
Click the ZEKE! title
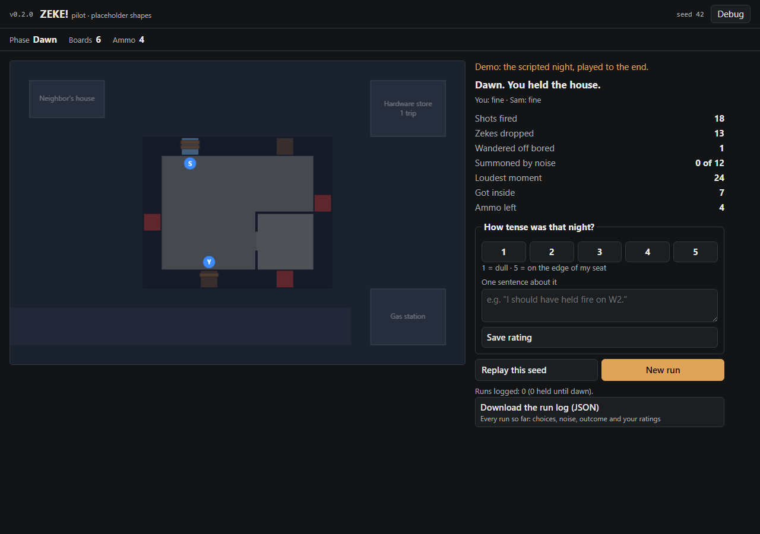pos(54,14)
